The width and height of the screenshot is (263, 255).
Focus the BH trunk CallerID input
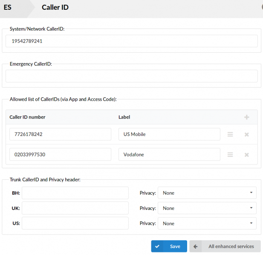click(x=75, y=193)
